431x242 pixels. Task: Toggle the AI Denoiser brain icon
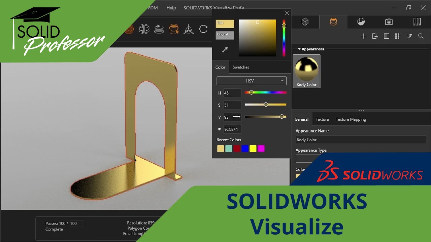(144, 29)
